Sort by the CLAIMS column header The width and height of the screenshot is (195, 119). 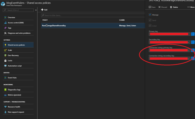(122, 20)
